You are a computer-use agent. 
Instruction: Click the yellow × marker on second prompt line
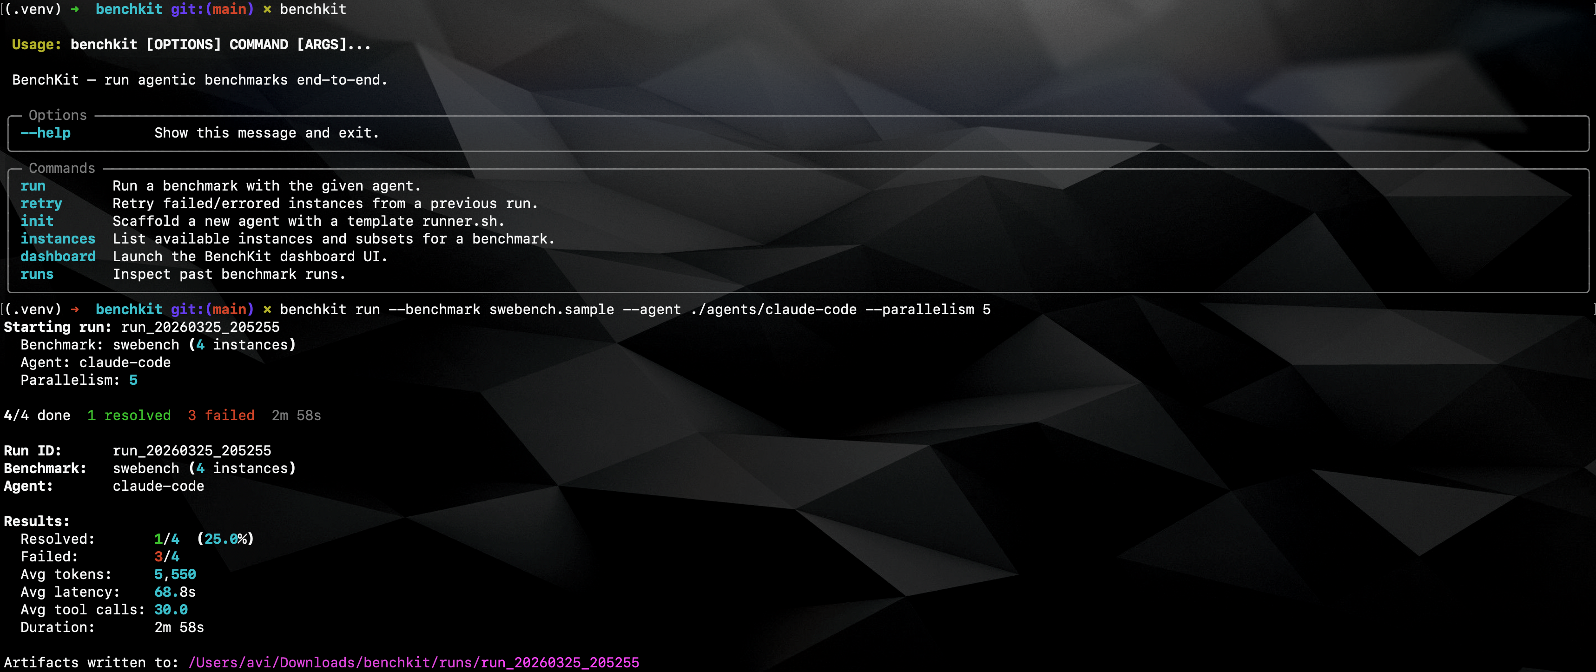(267, 309)
